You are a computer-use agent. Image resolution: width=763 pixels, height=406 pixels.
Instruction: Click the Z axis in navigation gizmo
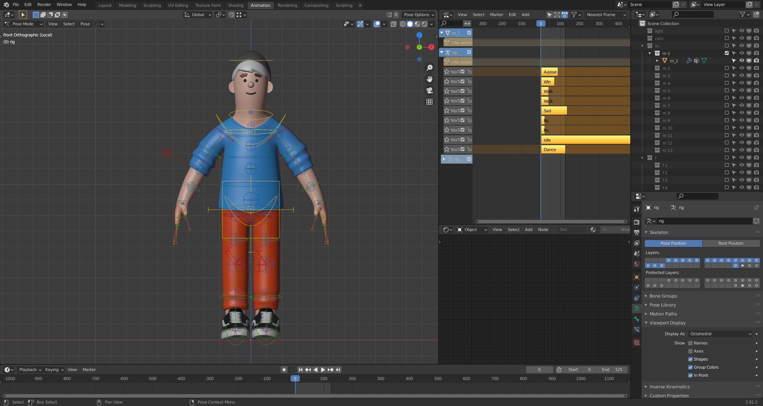point(419,35)
